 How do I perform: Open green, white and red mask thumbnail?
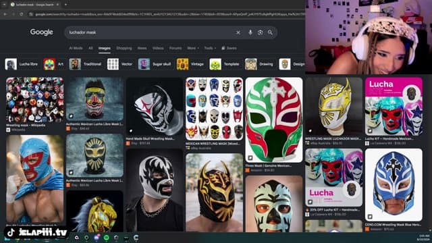[x=274, y=120]
